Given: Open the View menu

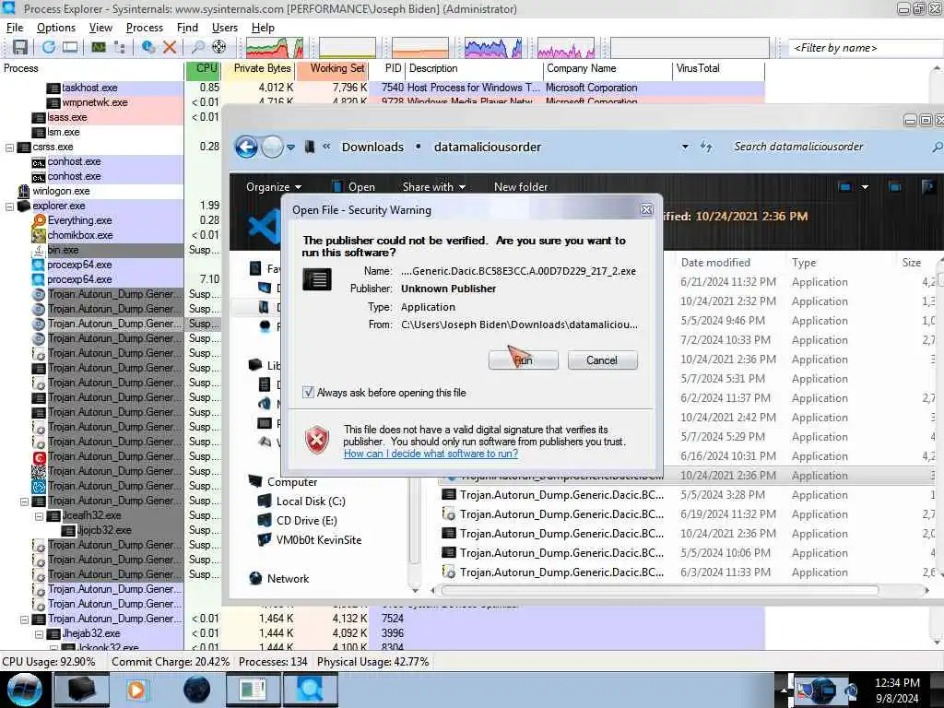Looking at the screenshot, I should pyautogui.click(x=100, y=28).
